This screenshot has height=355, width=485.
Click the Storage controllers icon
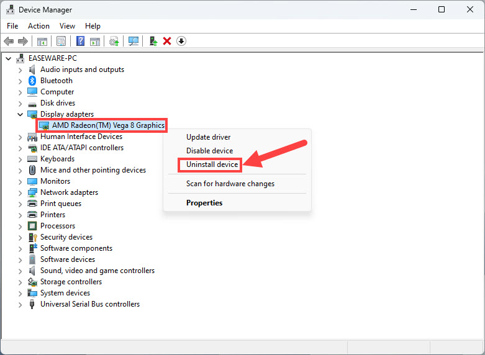coord(32,282)
